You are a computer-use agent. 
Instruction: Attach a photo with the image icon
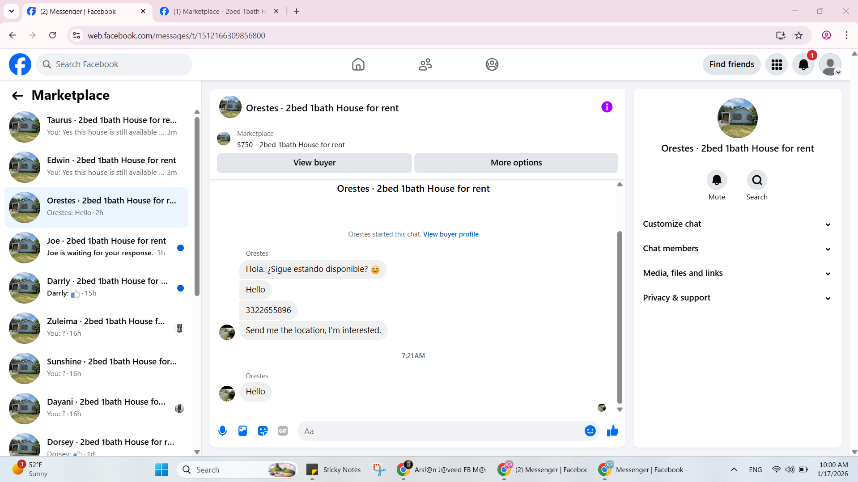pos(242,431)
